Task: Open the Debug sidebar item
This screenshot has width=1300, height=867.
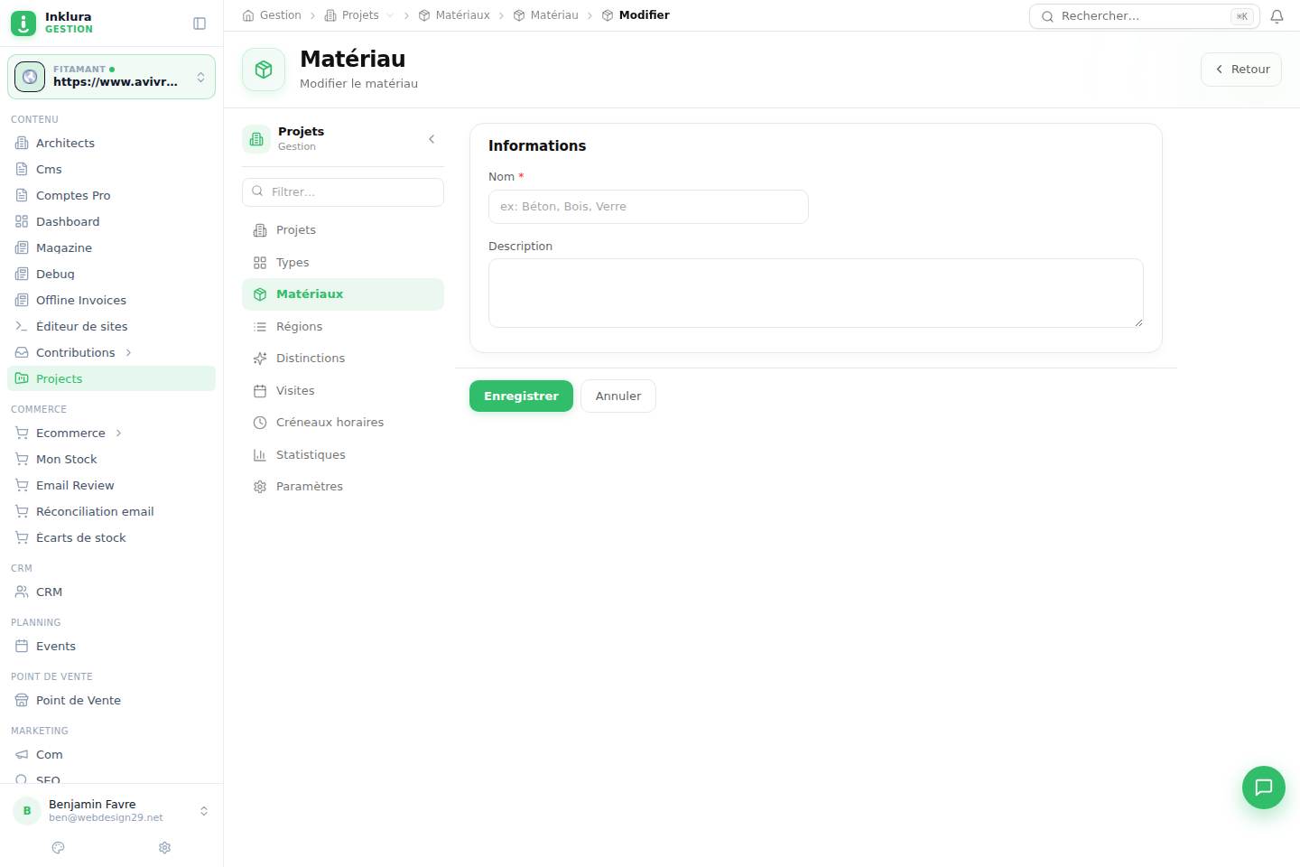Action: (x=111, y=274)
